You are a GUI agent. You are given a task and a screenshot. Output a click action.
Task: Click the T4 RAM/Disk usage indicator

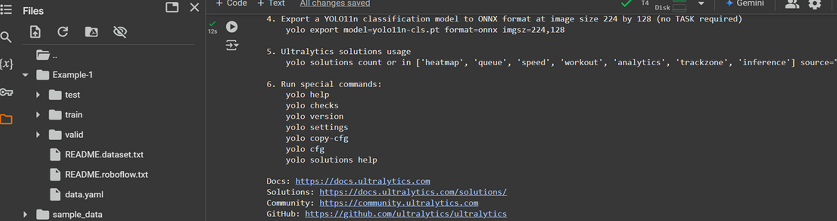click(664, 5)
